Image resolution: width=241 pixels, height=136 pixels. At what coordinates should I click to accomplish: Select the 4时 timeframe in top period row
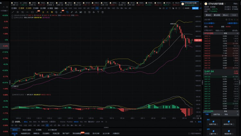point(130,8)
